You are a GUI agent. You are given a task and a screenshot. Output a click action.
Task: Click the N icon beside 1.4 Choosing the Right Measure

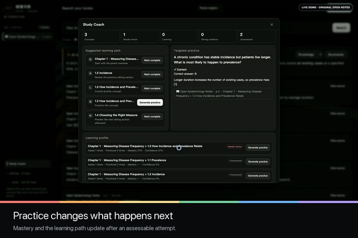point(90,116)
